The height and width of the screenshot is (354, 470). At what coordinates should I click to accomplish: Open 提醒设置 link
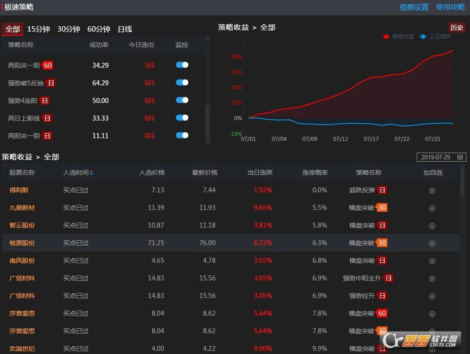click(414, 7)
